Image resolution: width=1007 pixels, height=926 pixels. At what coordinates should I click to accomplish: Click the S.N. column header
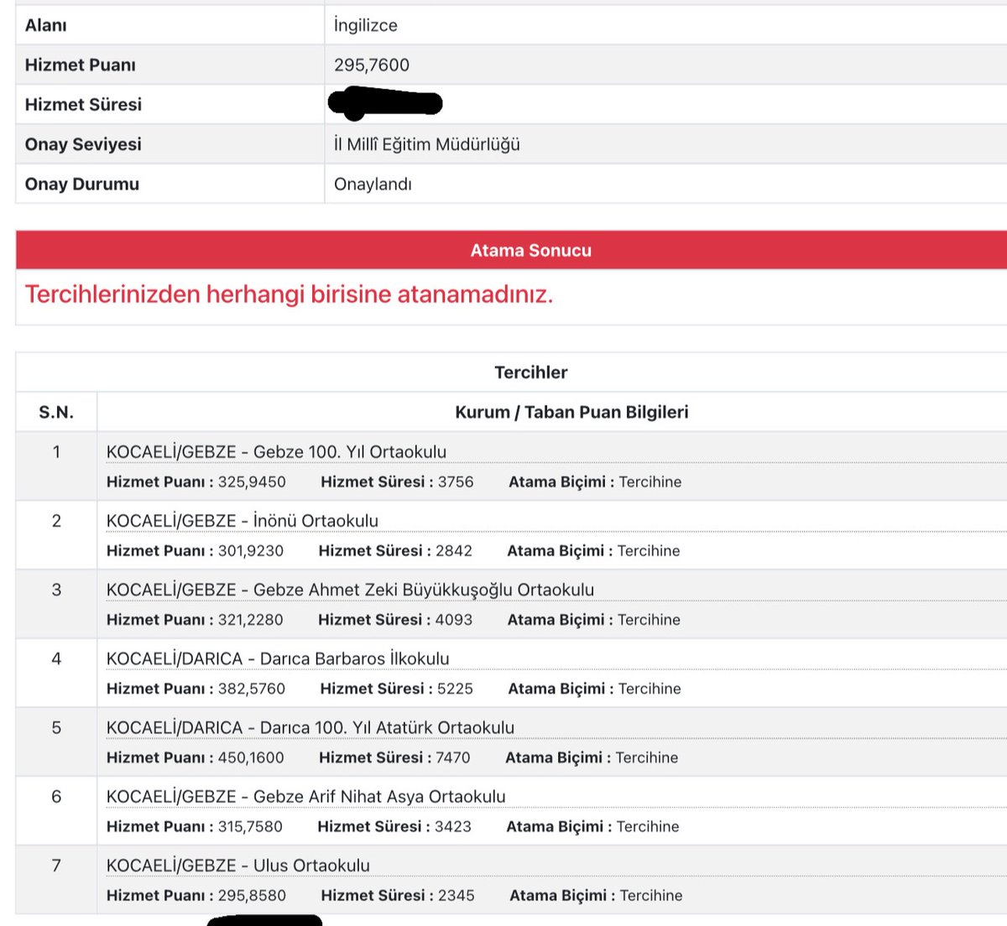[x=56, y=412]
